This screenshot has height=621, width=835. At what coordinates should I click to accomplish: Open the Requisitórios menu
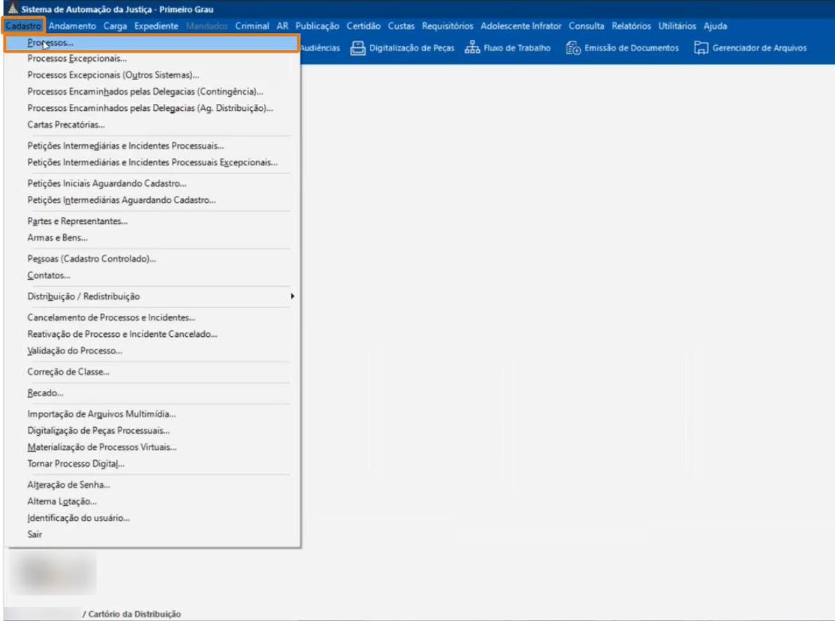tap(448, 25)
